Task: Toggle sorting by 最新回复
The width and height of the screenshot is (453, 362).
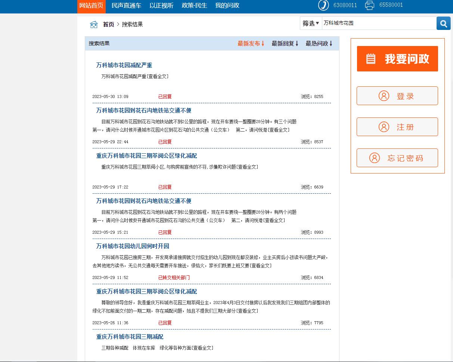Action: coord(285,43)
